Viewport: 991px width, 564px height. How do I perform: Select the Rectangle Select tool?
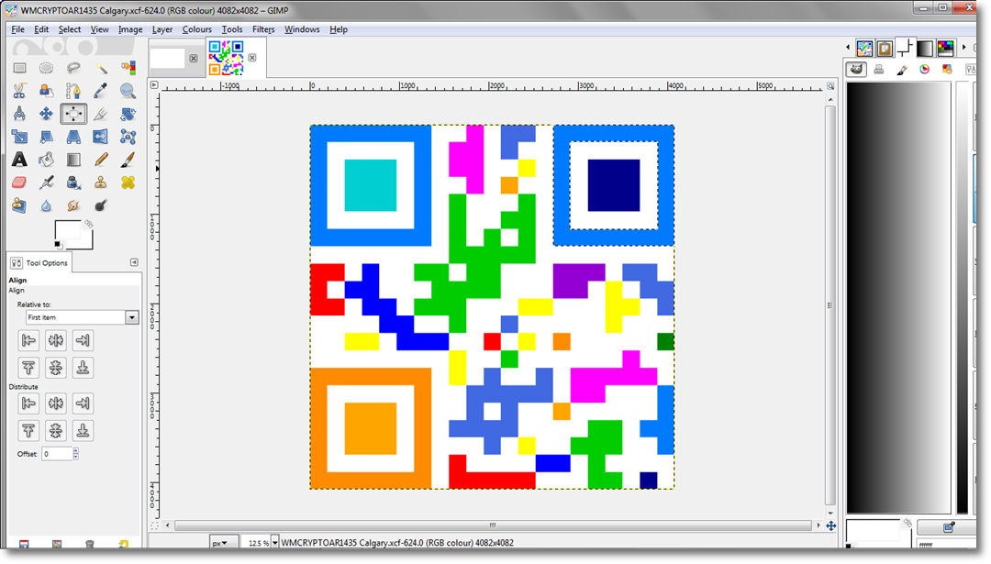[19, 68]
